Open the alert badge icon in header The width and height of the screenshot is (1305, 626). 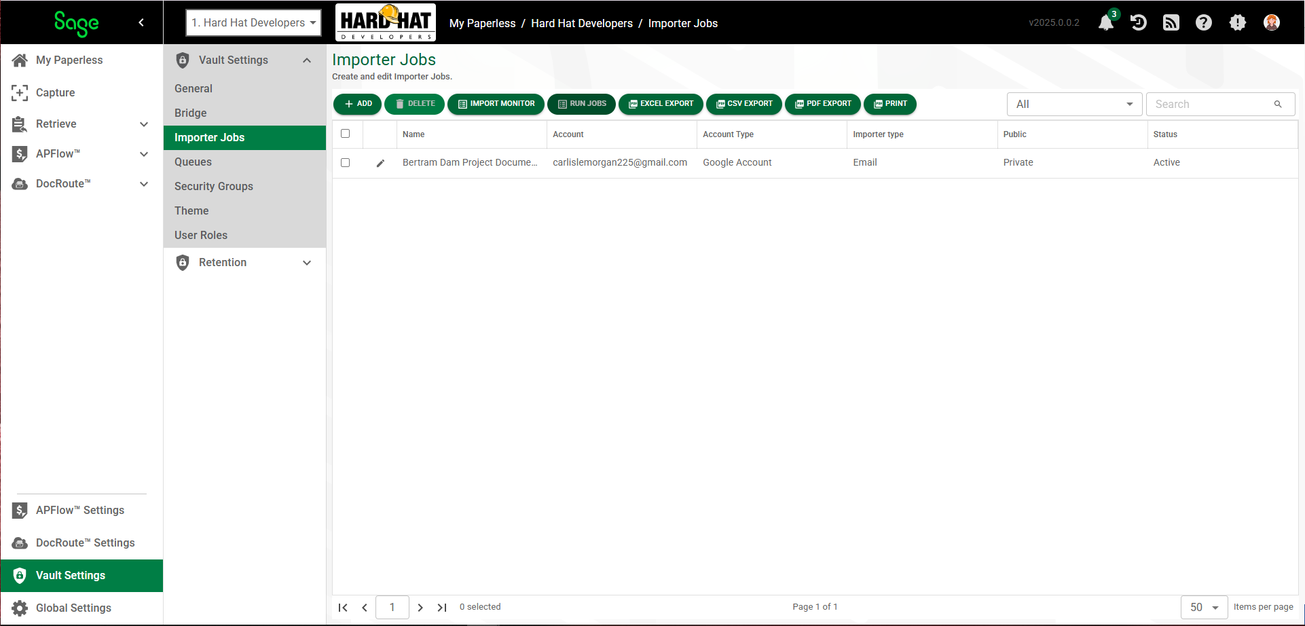(1238, 22)
